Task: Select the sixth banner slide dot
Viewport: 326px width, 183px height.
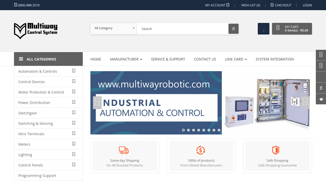Action: pyautogui.click(x=209, y=130)
